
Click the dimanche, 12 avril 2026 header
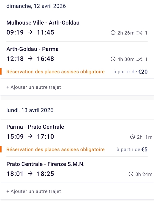(36, 6)
